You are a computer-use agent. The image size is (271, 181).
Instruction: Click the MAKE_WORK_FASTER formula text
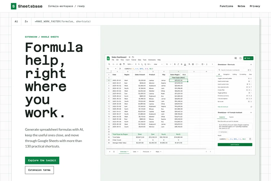click(63, 21)
